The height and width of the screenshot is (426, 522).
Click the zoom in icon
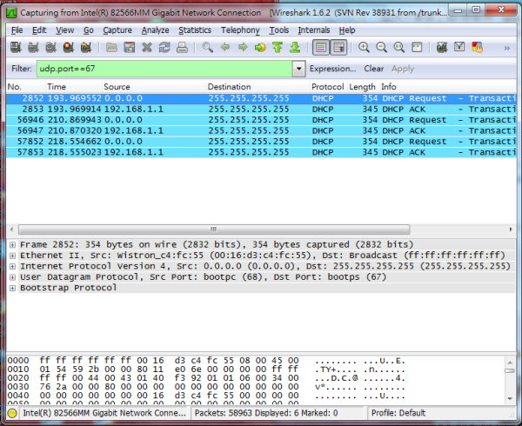tap(363, 48)
